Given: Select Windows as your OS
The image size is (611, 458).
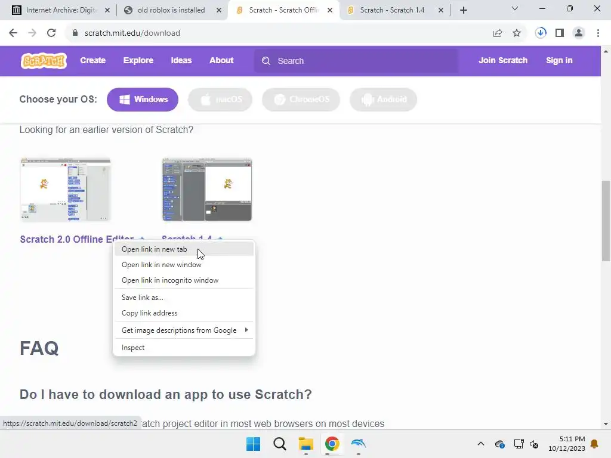Looking at the screenshot, I should point(143,100).
